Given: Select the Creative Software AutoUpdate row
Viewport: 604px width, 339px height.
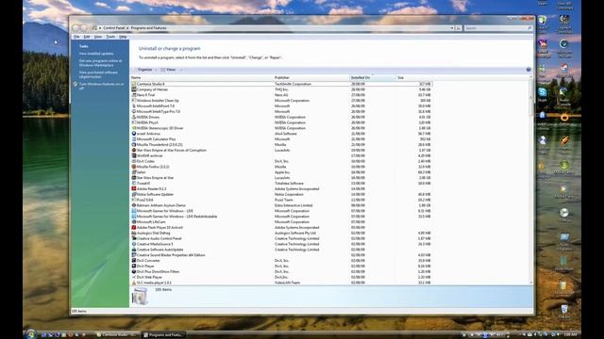Looking at the screenshot, I should pyautogui.click(x=281, y=250).
